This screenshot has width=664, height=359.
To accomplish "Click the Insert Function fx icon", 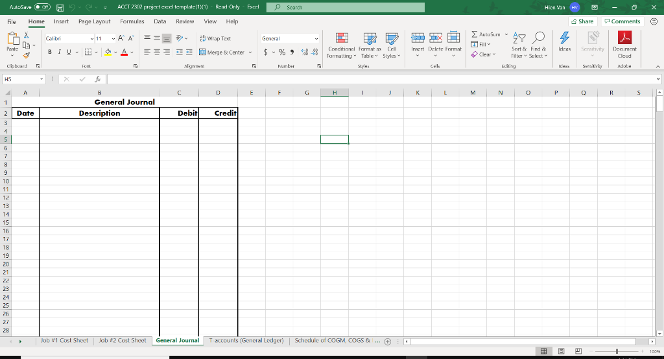I will [97, 79].
